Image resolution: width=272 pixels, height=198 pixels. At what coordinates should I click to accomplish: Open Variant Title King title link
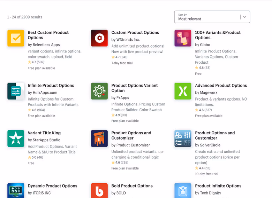(44, 133)
